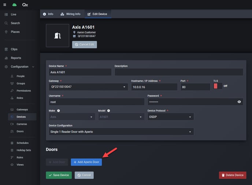Click the Delete Device button

(x=233, y=175)
